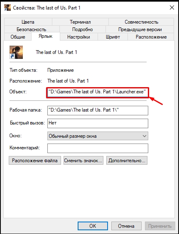Switch to the Общие tab
179x234 pixels.
(18, 37)
